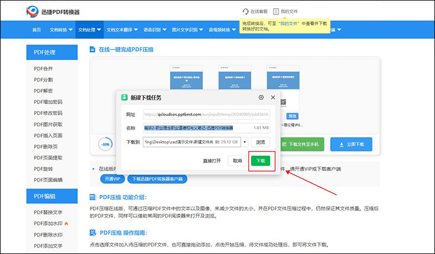The width and height of the screenshot is (435, 254).
Task: Select PDF旋转 in sidebar
Action: 43,169
